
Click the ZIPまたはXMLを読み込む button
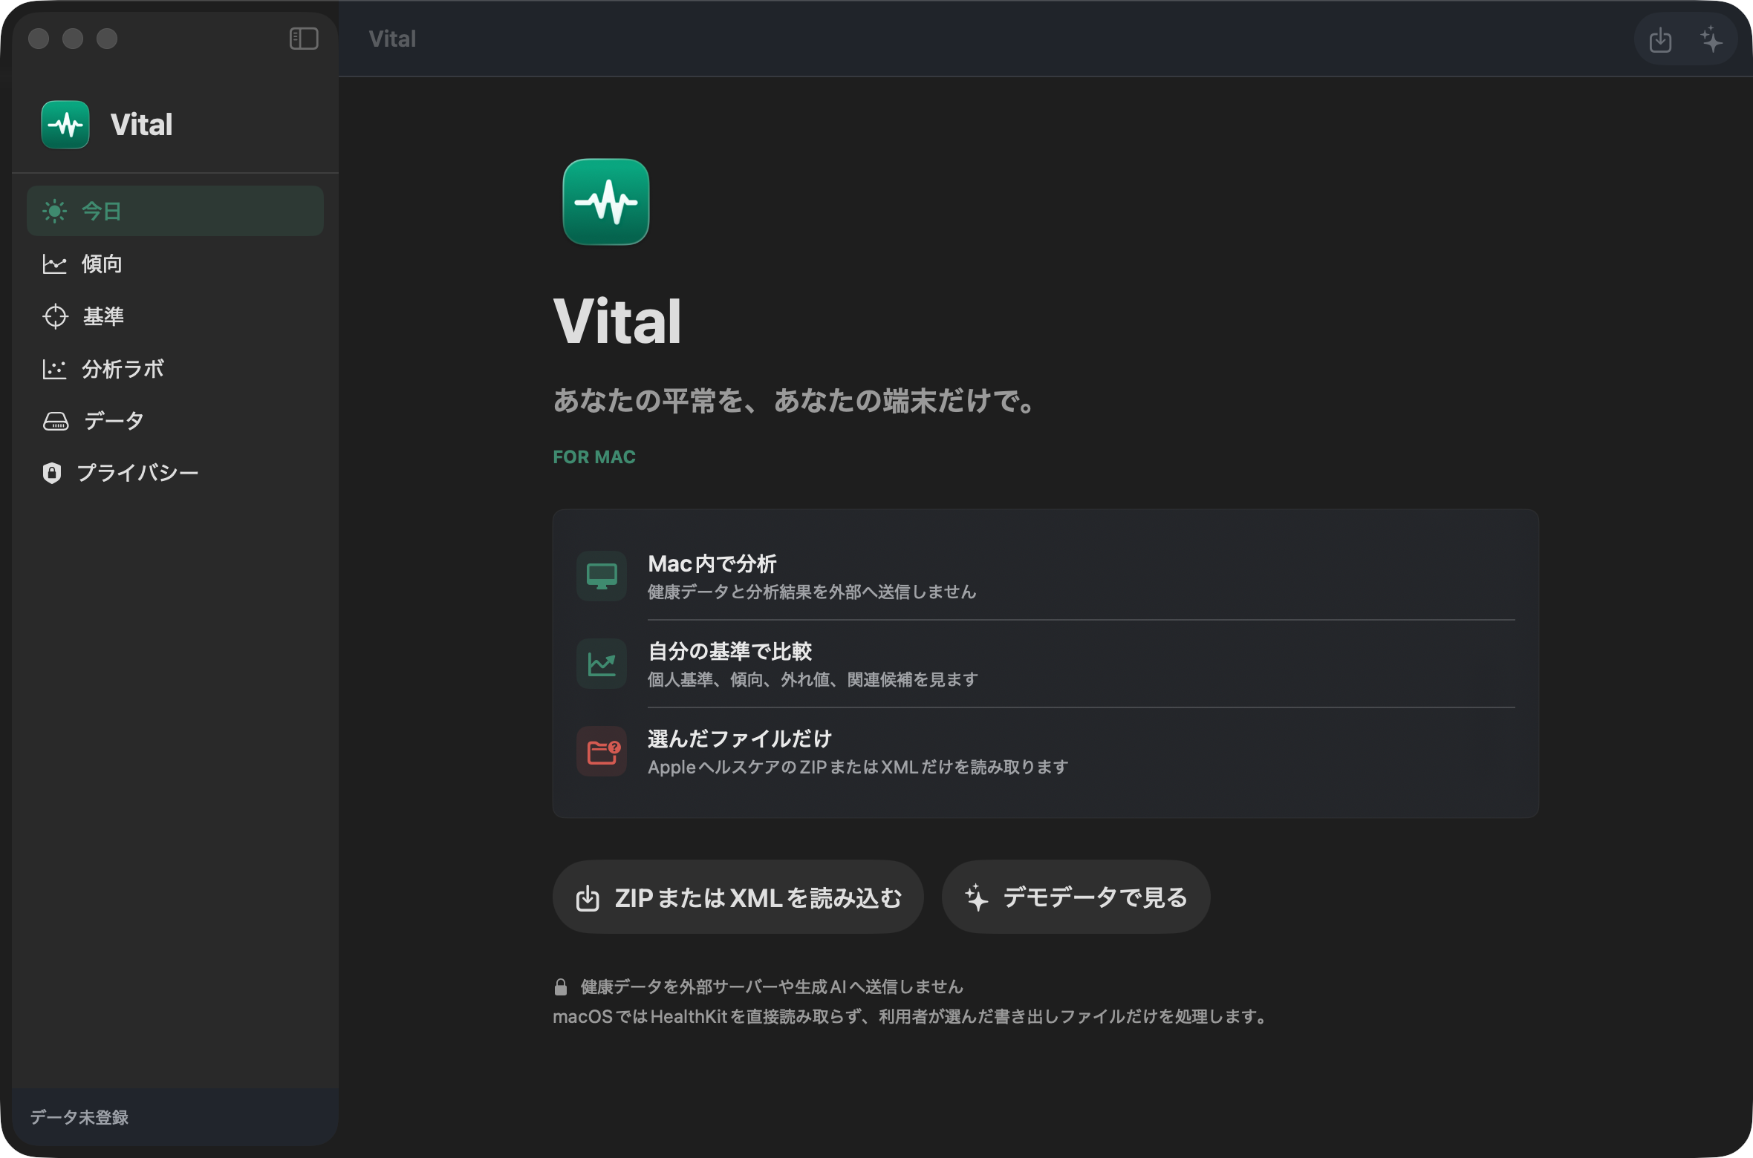[738, 897]
